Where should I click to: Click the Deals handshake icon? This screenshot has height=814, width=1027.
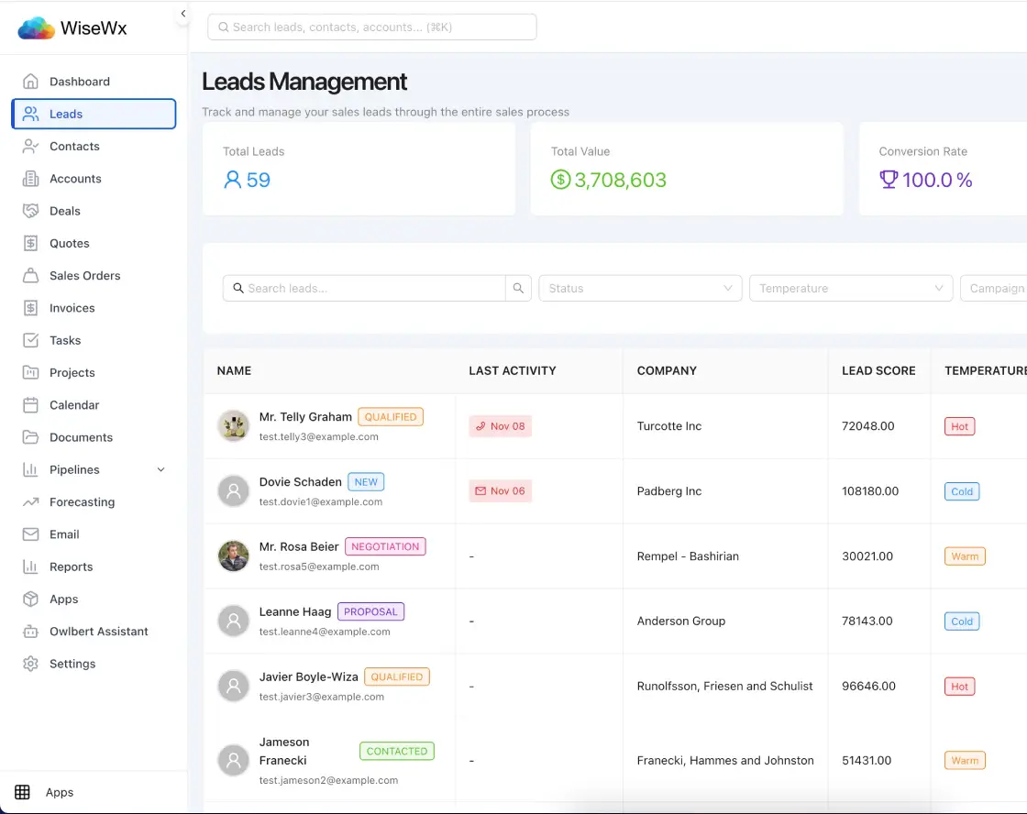point(31,211)
